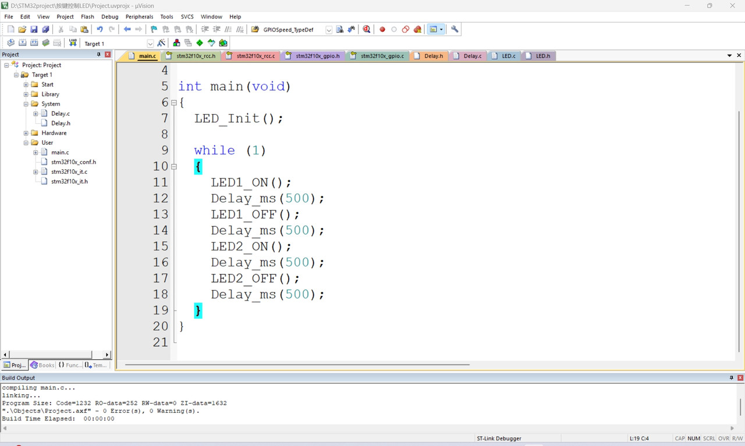
Task: Click the Navigate Backwards blue arrow
Action: [127, 29]
